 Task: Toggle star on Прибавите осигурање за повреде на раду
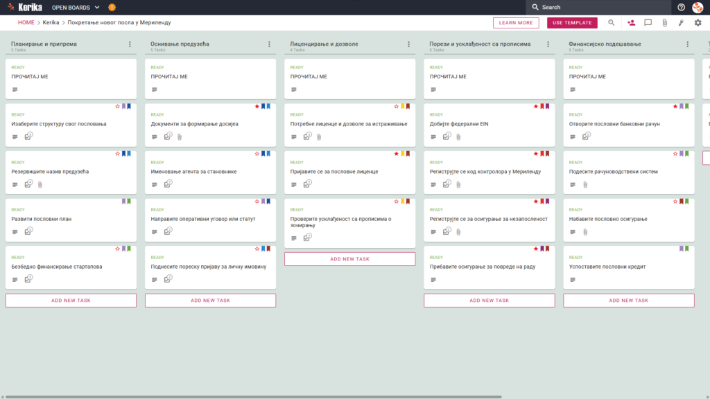(536, 249)
